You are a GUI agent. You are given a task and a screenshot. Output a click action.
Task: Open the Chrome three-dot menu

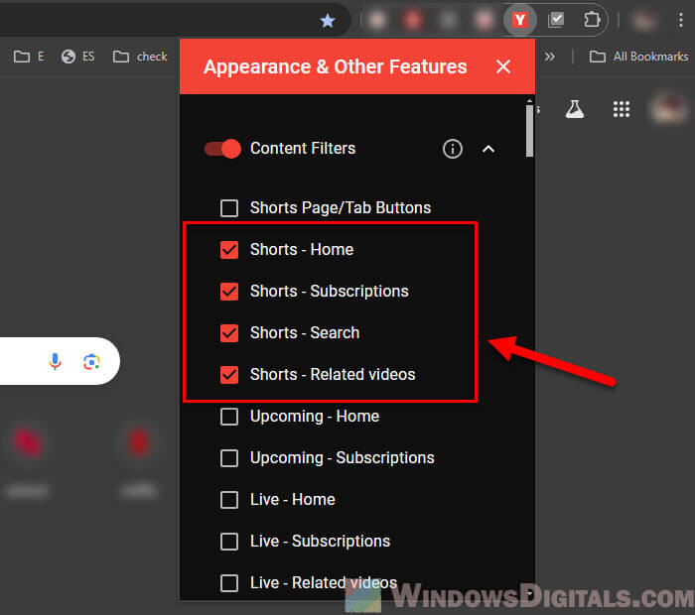(x=681, y=21)
